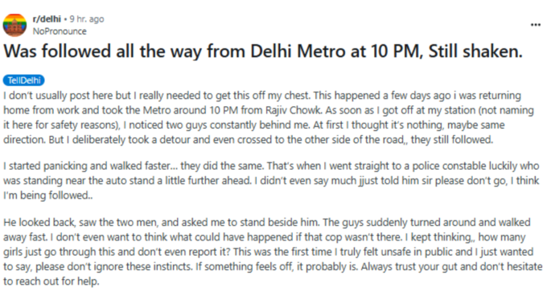Visit the r/delhi subreddit link
547x308 pixels.
point(47,18)
